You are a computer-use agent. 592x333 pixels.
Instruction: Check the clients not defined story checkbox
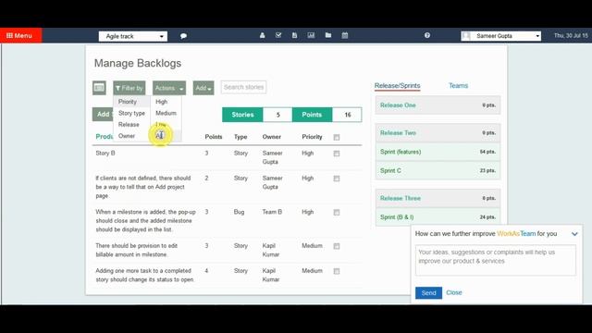[337, 179]
